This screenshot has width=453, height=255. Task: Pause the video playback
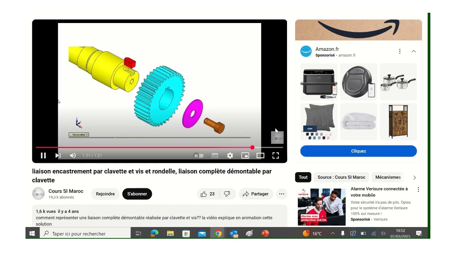pos(43,155)
